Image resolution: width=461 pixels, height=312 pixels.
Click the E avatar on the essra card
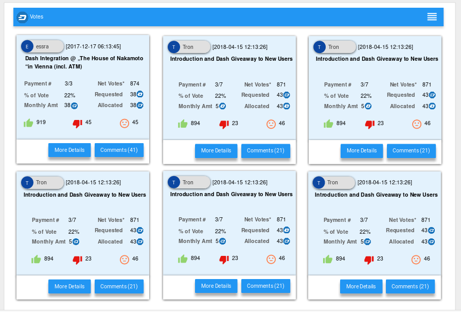point(27,46)
